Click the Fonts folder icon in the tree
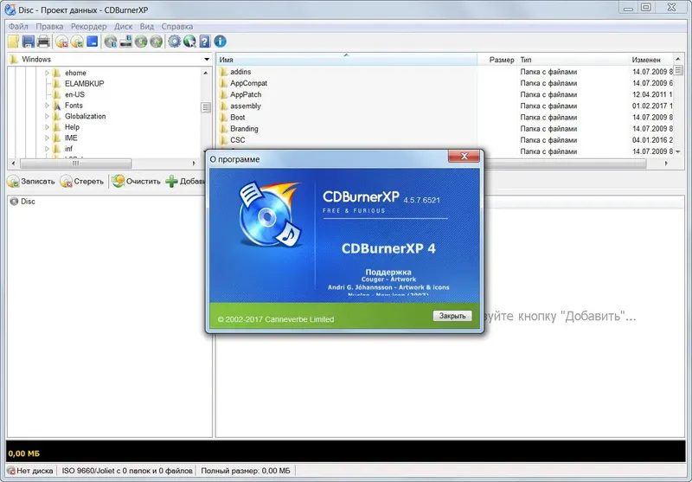This screenshot has height=482, width=692. tap(56, 106)
